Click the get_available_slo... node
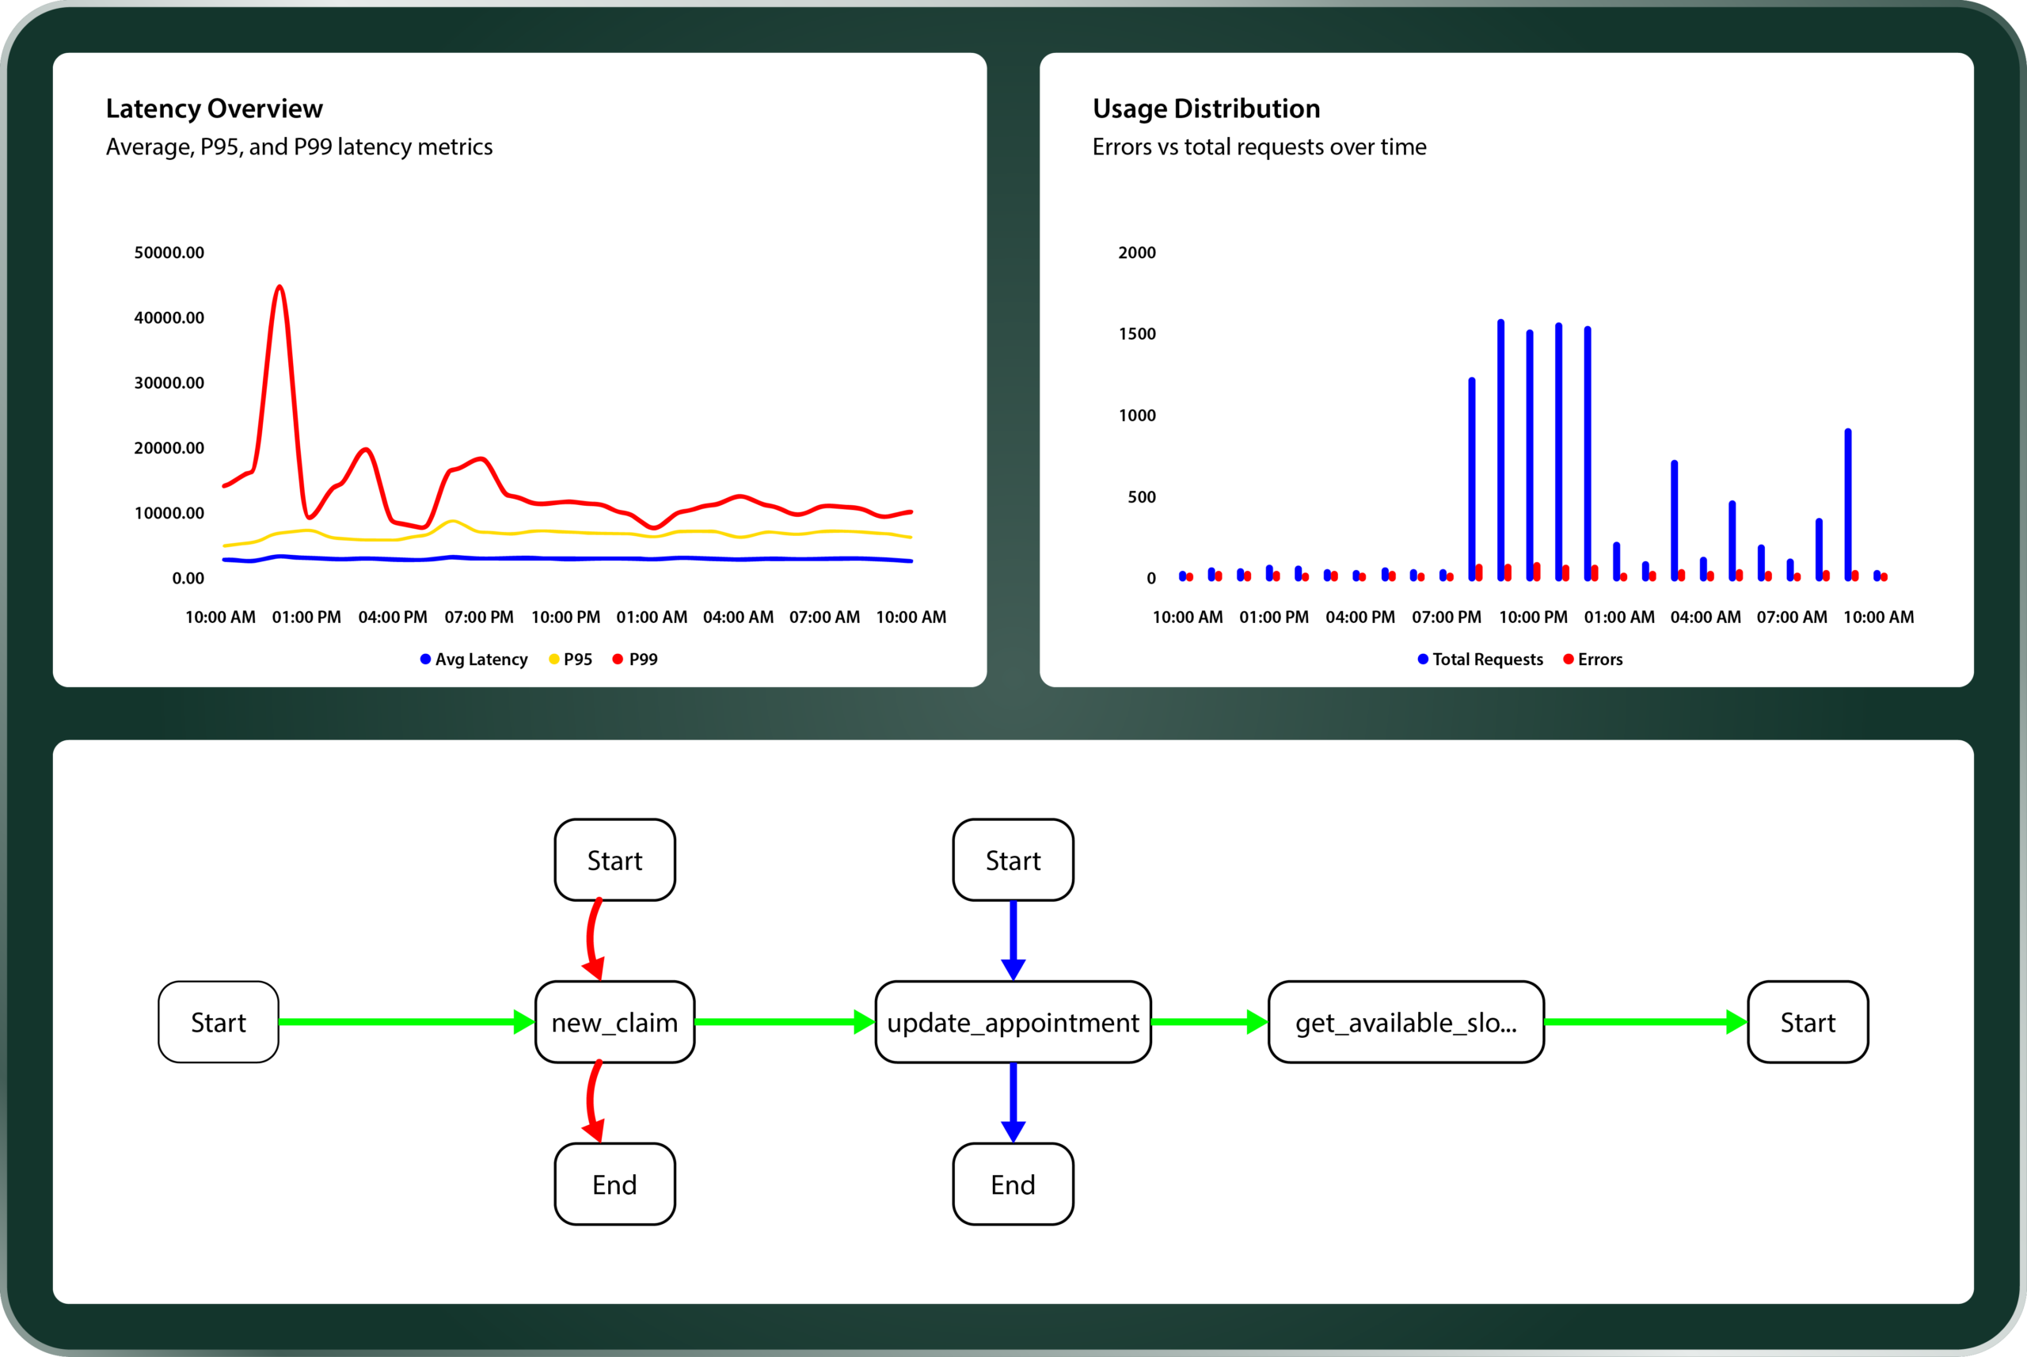The height and width of the screenshot is (1357, 2027). tap(1405, 1022)
